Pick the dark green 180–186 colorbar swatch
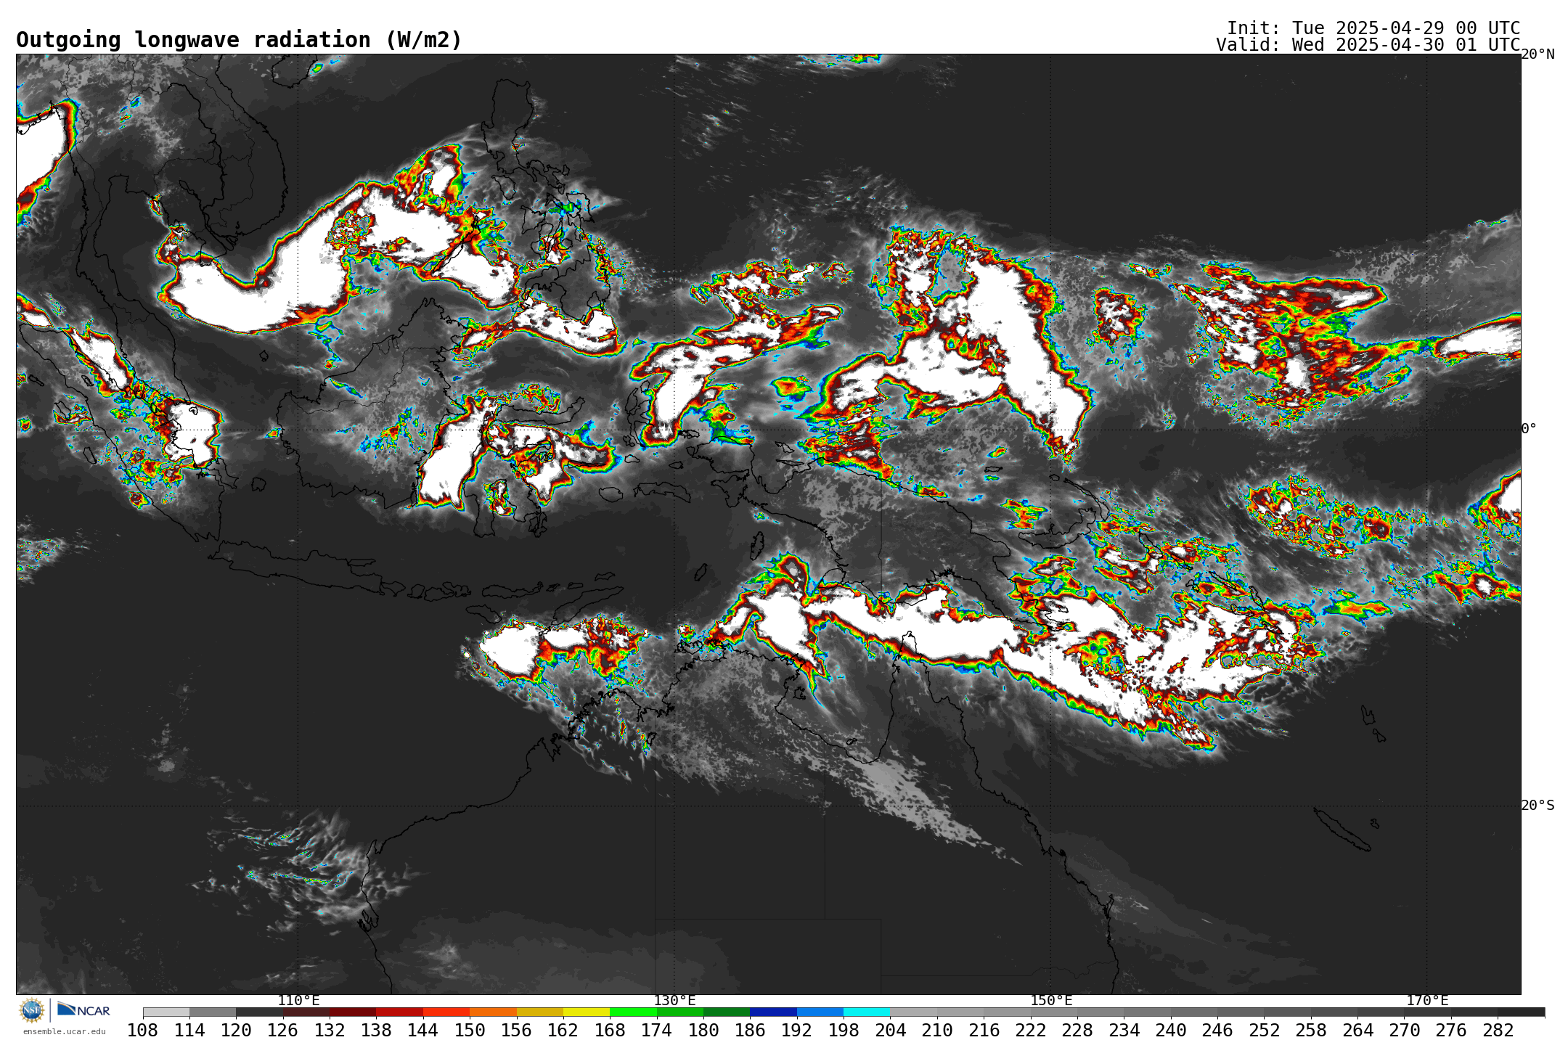1568x1040 pixels. [727, 1012]
